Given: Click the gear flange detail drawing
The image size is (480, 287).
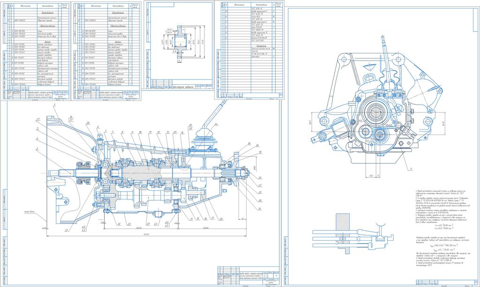Looking at the screenshot, I should click(x=184, y=41).
